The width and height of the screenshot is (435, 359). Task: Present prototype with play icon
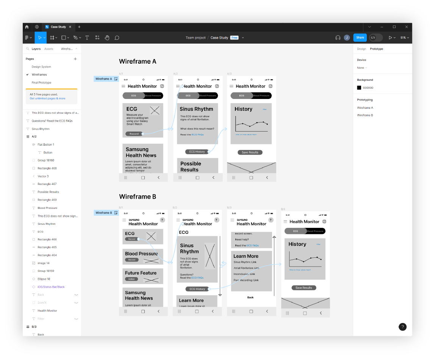[x=390, y=38]
